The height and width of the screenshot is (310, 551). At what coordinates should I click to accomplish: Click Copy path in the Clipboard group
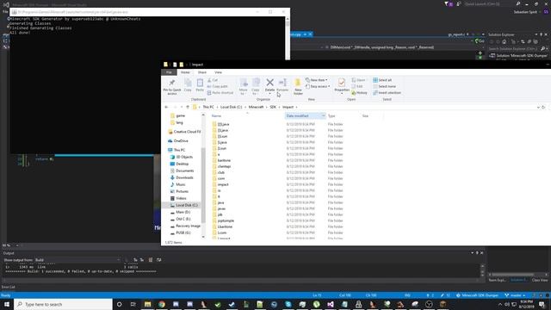point(218,86)
